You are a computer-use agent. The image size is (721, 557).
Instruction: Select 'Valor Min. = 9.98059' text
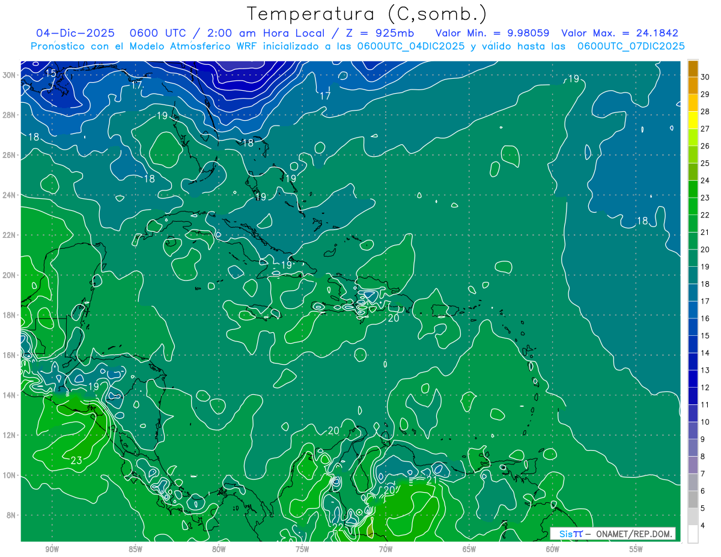tap(492, 33)
